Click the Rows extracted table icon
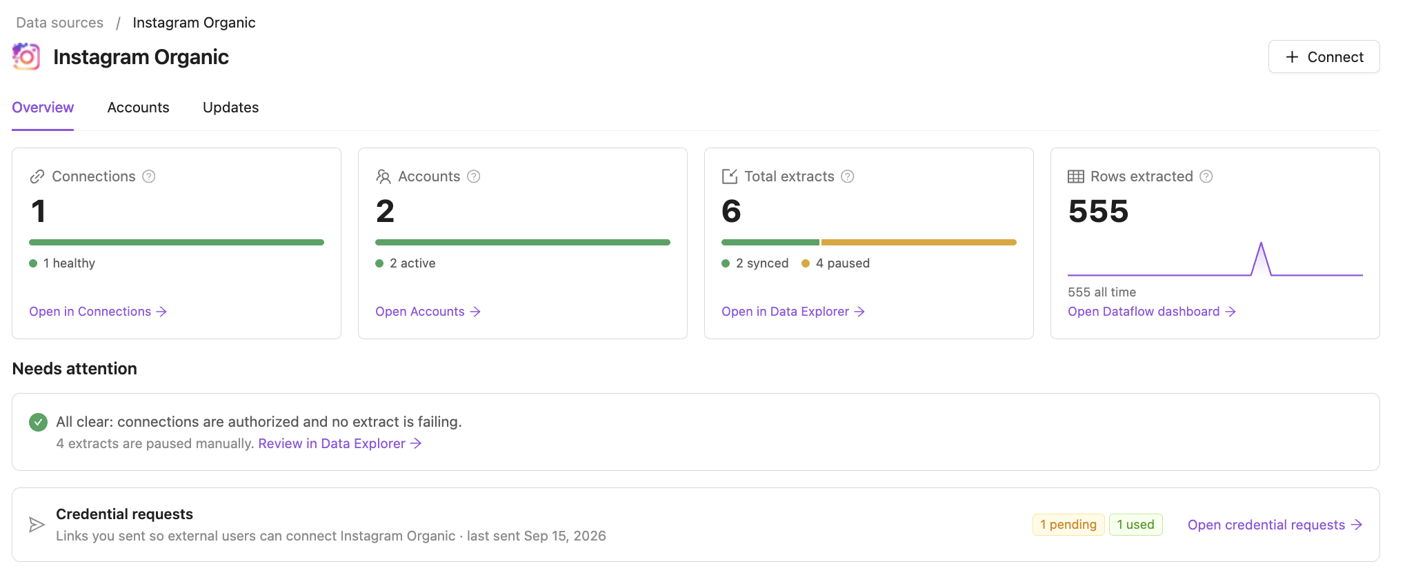This screenshot has height=575, width=1405. (x=1076, y=176)
